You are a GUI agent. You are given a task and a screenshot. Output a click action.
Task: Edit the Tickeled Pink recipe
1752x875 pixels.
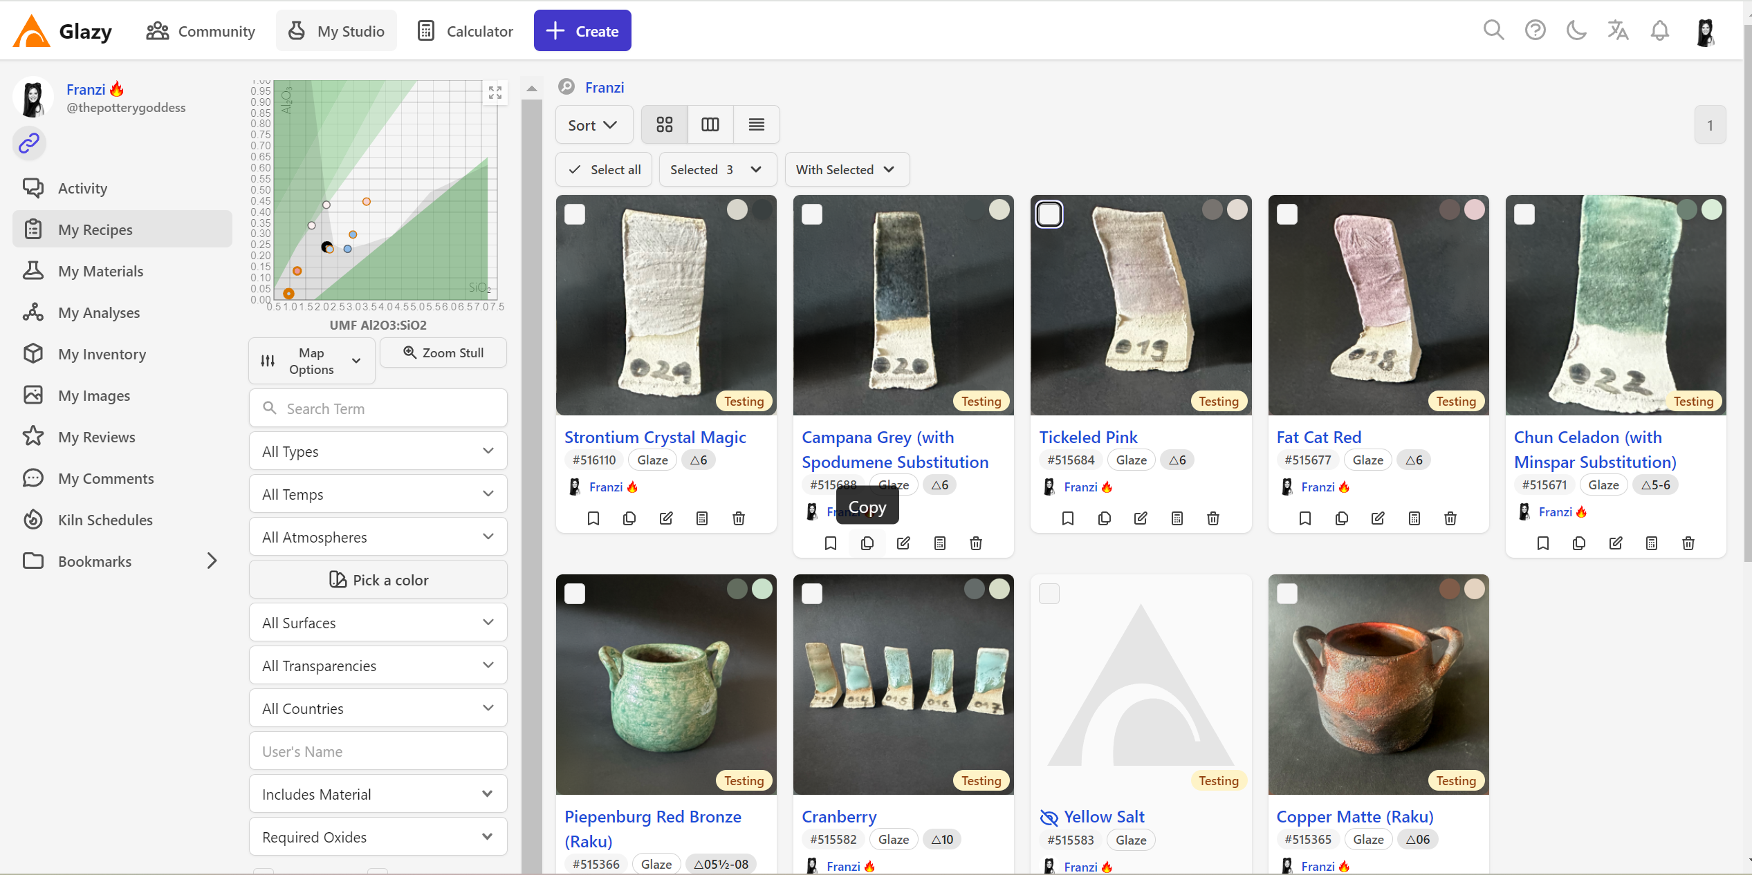(1141, 518)
